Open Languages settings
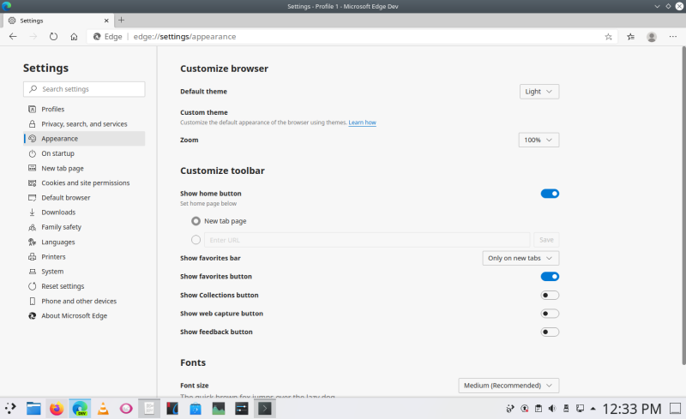Screen dimensions: 686x419 coord(84,242)
